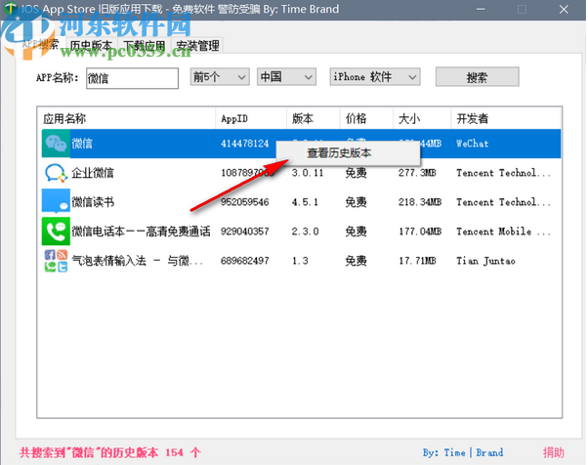Image resolution: width=588 pixels, height=465 pixels.
Task: Click developer WeChat cell
Action: coord(472,144)
